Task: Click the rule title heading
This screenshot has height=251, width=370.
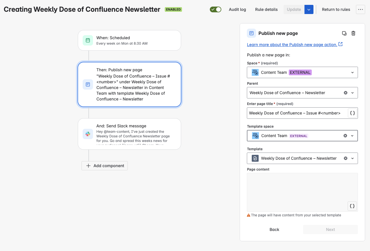Action: [x=82, y=9]
